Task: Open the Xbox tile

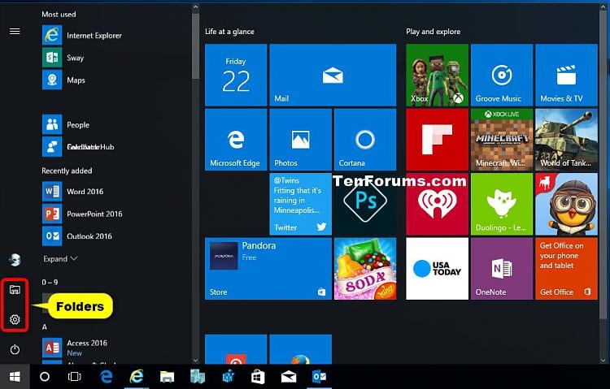Action: [437, 75]
